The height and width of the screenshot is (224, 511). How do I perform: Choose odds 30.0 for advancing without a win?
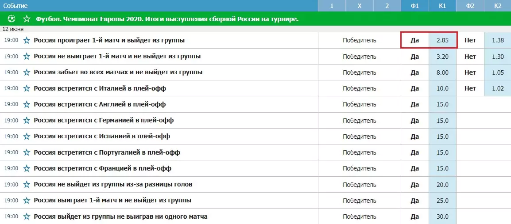click(x=442, y=216)
